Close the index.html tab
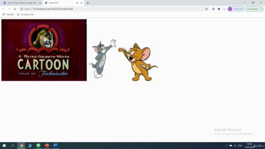This screenshot has width=265, height=149. tap(81, 3)
